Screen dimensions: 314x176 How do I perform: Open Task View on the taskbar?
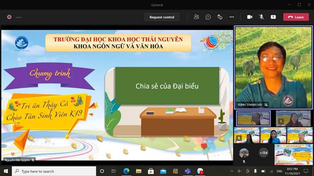114,171
